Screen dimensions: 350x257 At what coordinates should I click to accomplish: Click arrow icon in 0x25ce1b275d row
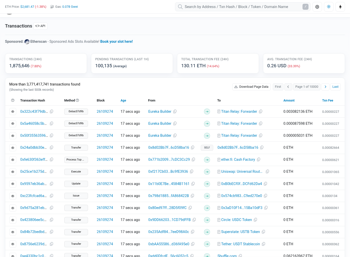(x=207, y=172)
